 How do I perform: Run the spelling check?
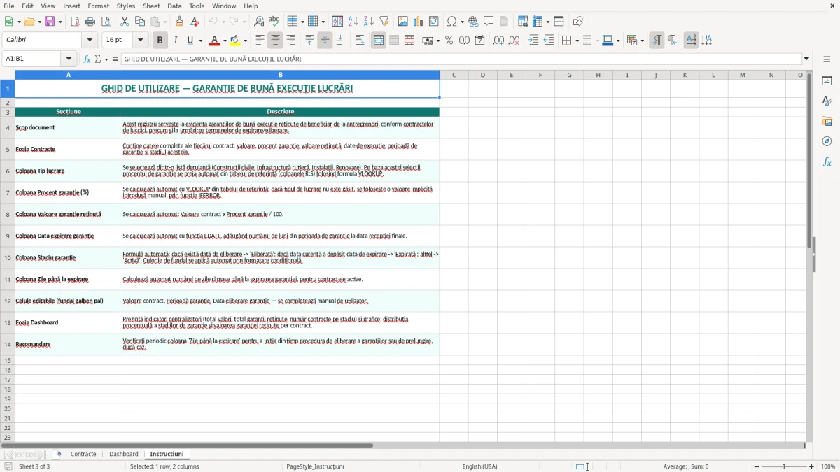click(274, 22)
